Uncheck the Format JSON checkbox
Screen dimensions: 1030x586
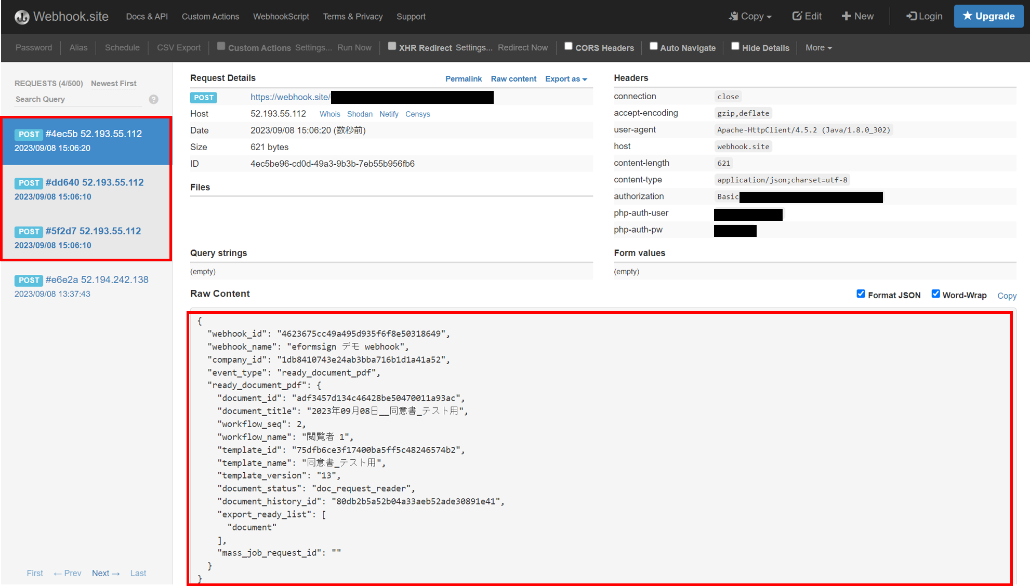tap(861, 294)
